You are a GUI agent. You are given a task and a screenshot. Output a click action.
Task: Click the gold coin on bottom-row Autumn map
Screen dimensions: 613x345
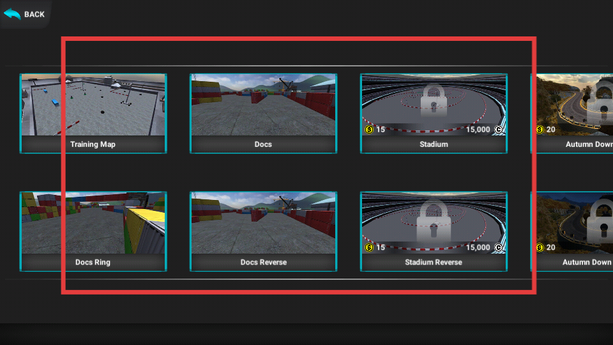(x=540, y=247)
